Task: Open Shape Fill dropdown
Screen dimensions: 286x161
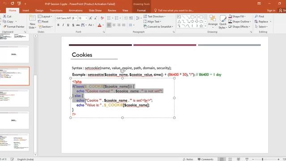Action: coord(237,17)
